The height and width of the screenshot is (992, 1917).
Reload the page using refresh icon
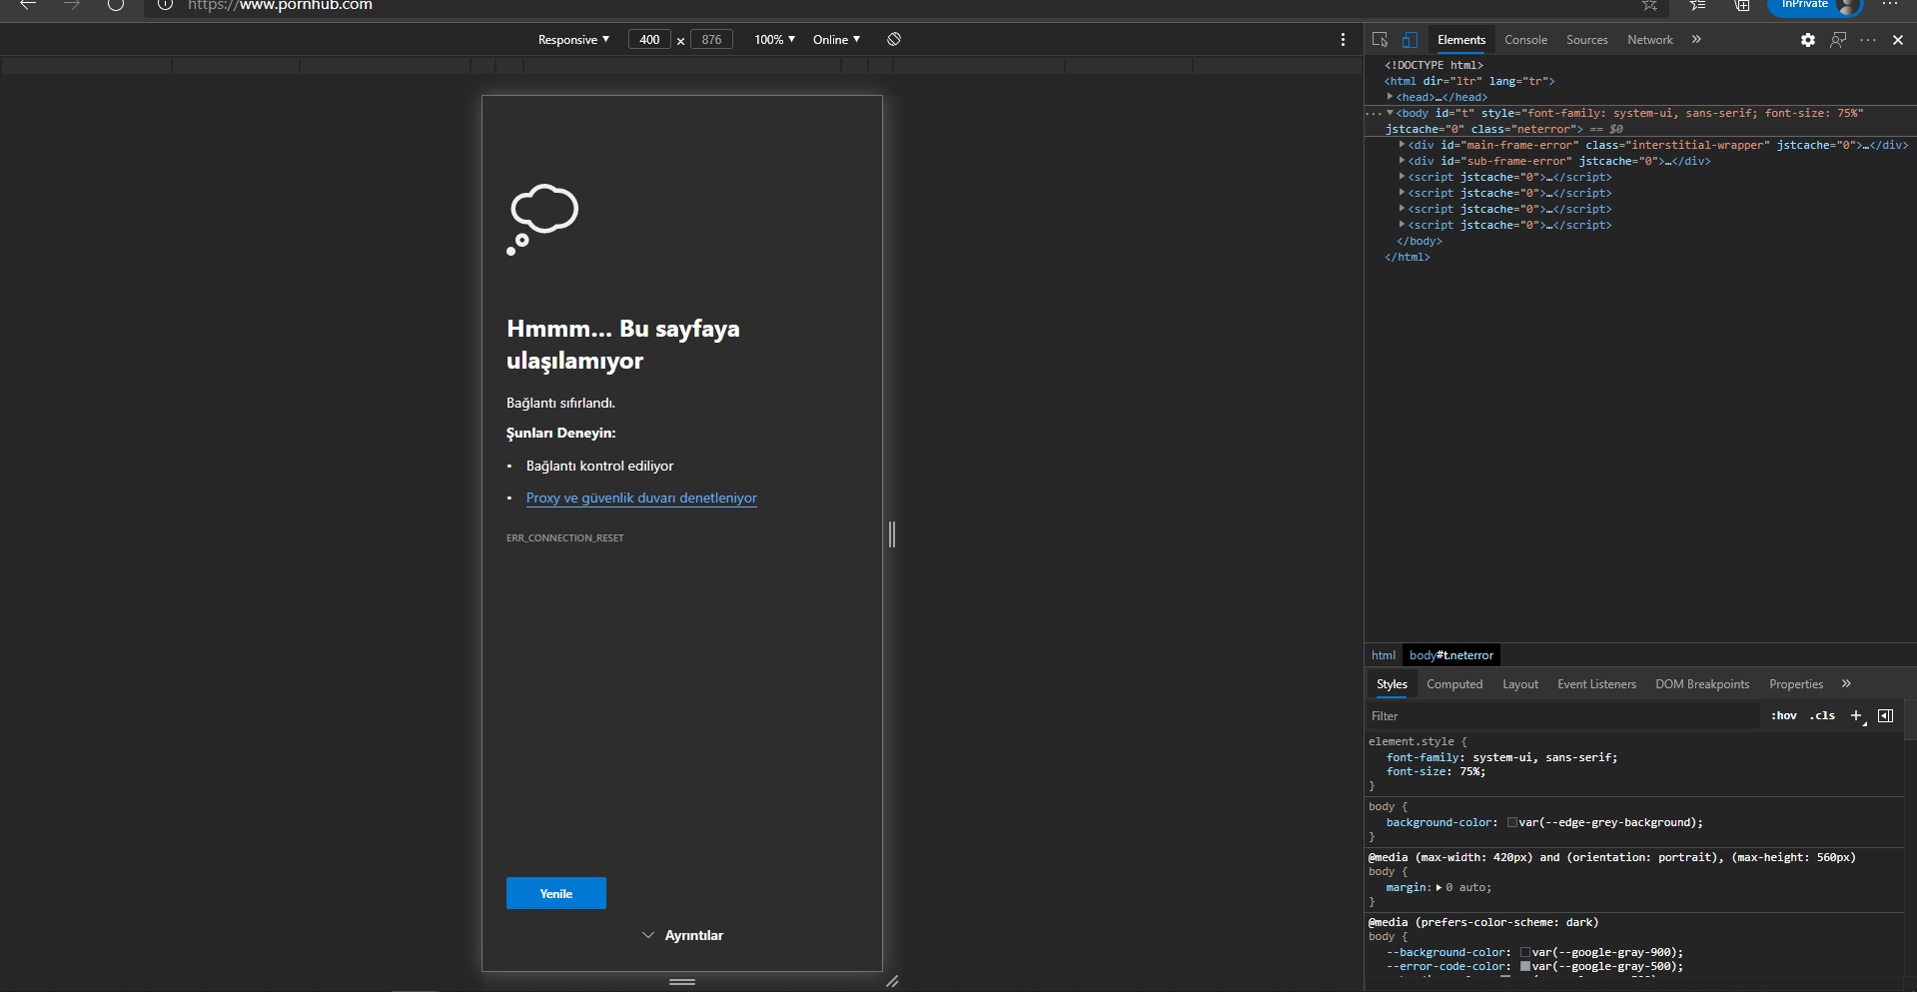pyautogui.click(x=116, y=5)
